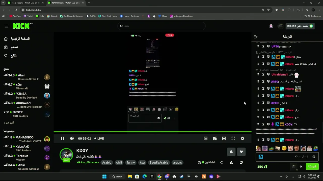This screenshot has height=181, width=323.
Task: Open All Bookmarks folder
Action: coord(312,16)
